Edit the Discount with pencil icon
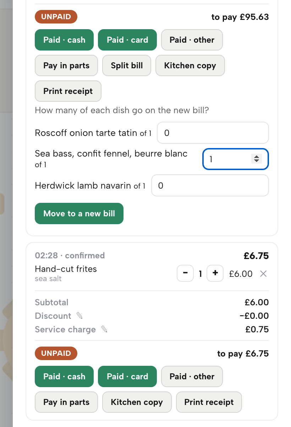This screenshot has height=427, width=291. (79, 316)
